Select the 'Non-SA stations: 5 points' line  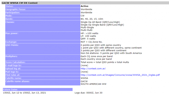(x=111, y=53)
